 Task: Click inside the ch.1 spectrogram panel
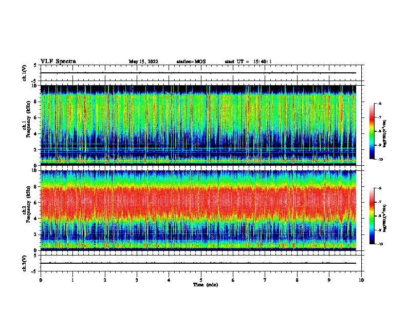pos(198,125)
